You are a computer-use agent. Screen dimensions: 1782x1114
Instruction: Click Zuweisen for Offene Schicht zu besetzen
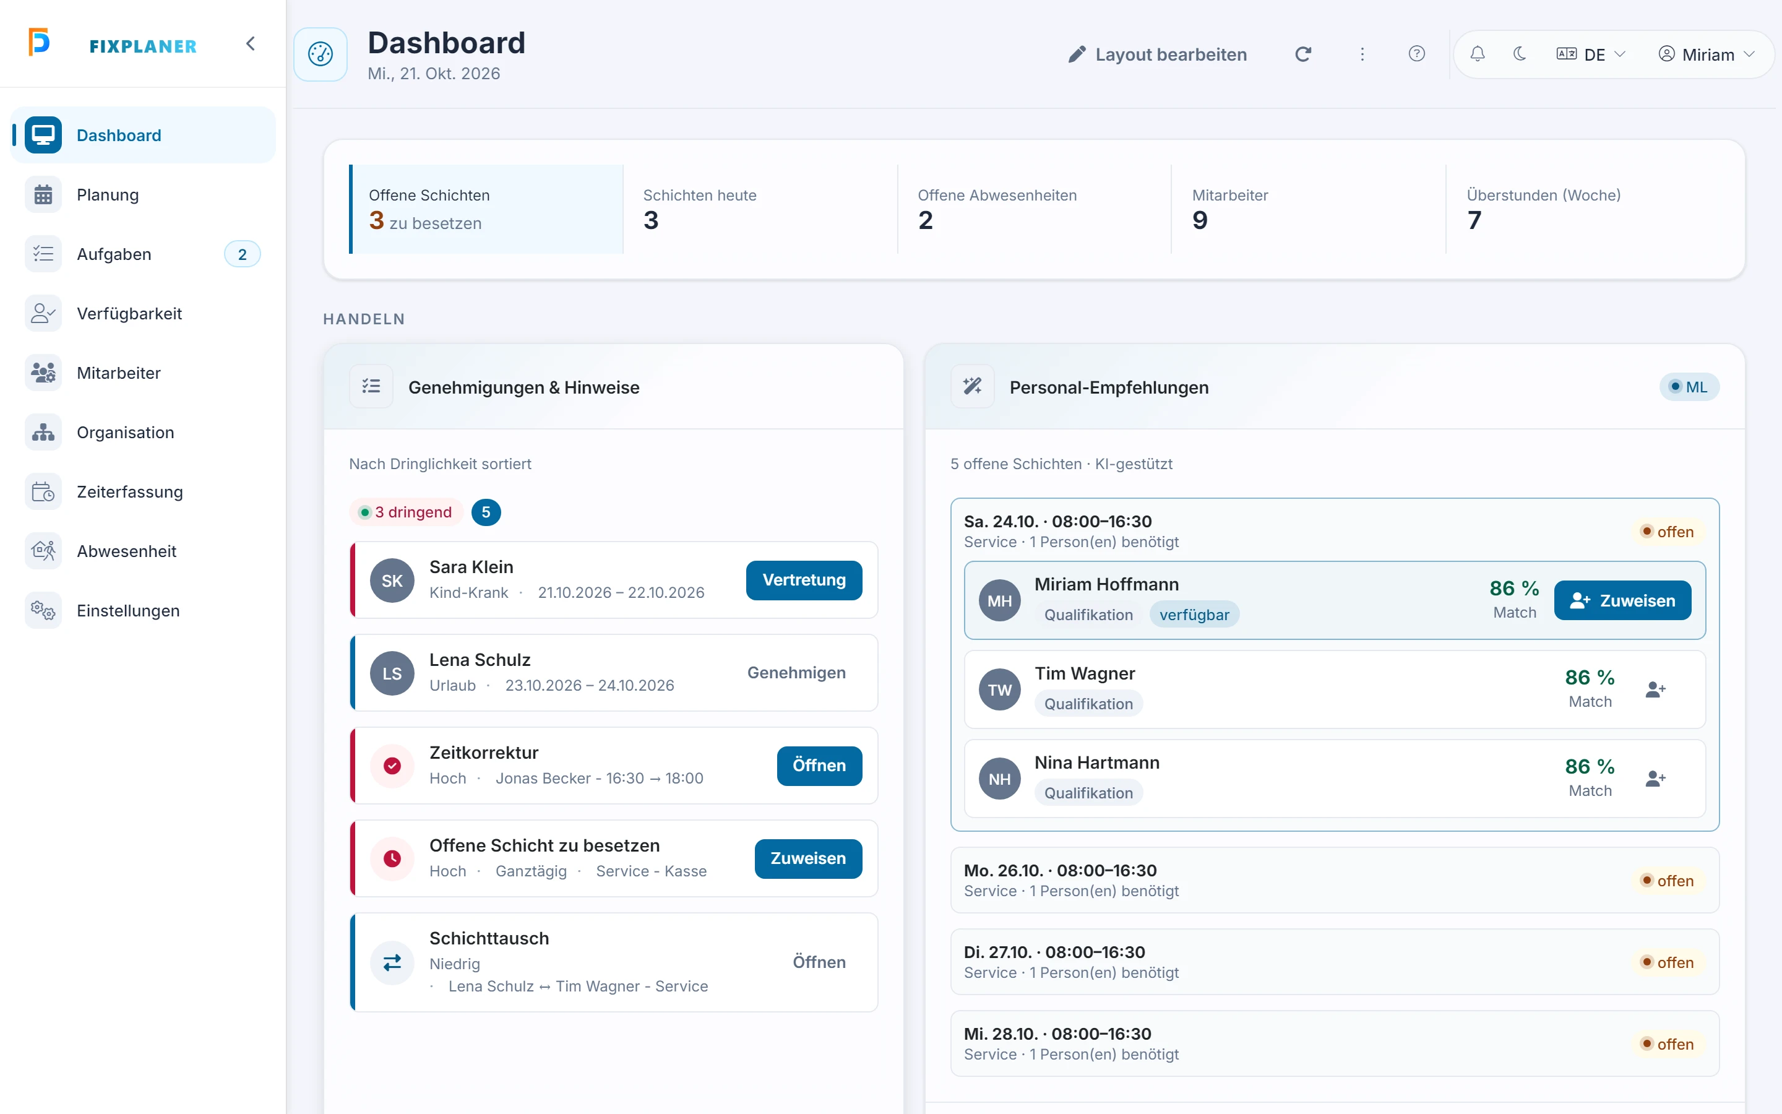pyautogui.click(x=808, y=858)
